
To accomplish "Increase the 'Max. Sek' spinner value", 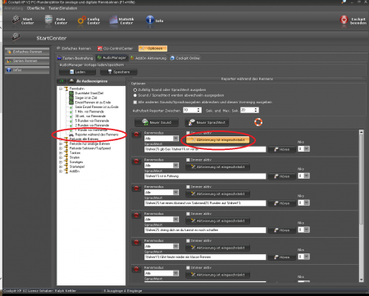I will (x=256, y=108).
